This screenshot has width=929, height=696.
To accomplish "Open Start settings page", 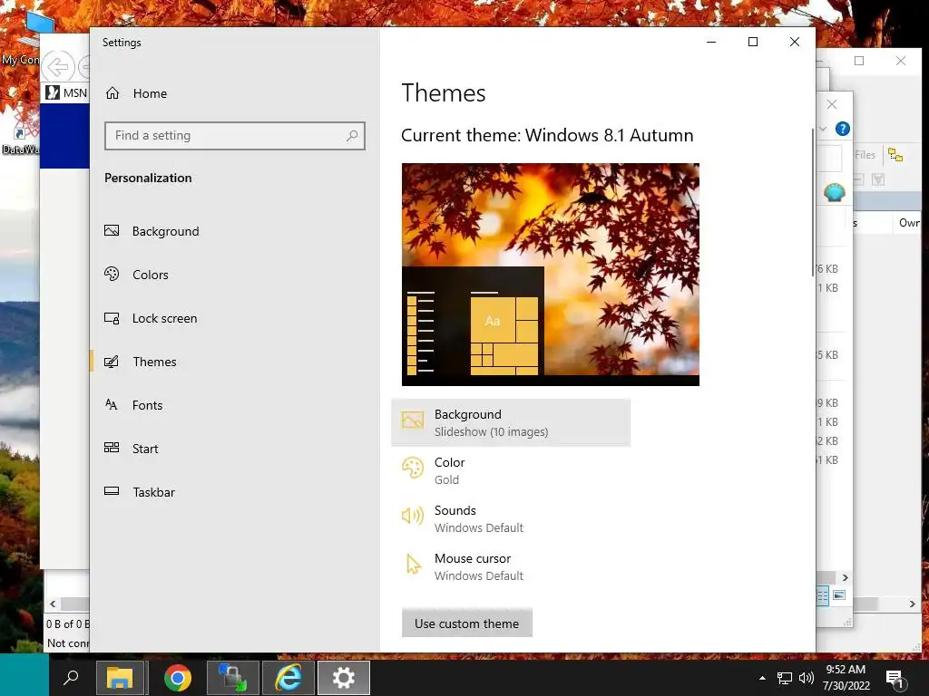I will click(132, 449).
